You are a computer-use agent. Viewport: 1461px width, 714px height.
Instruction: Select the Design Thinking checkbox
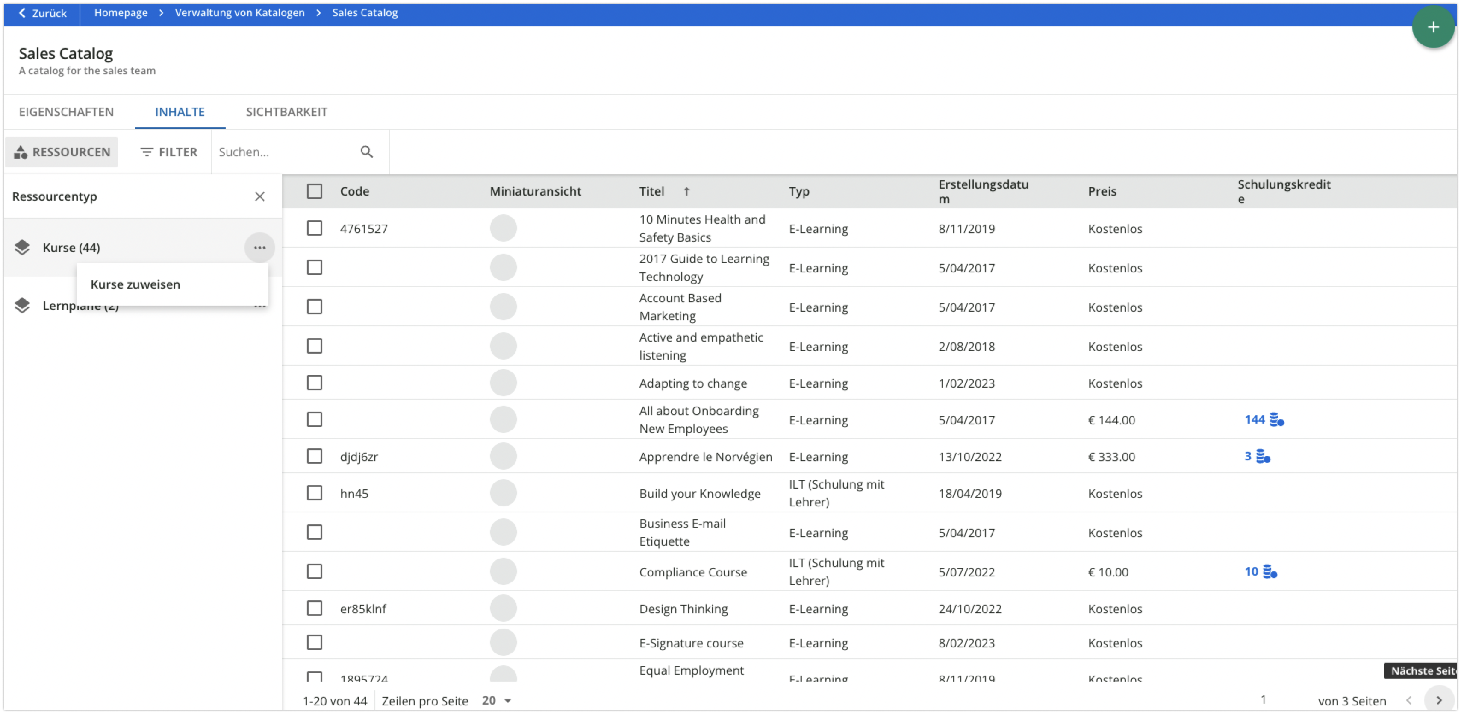point(314,609)
